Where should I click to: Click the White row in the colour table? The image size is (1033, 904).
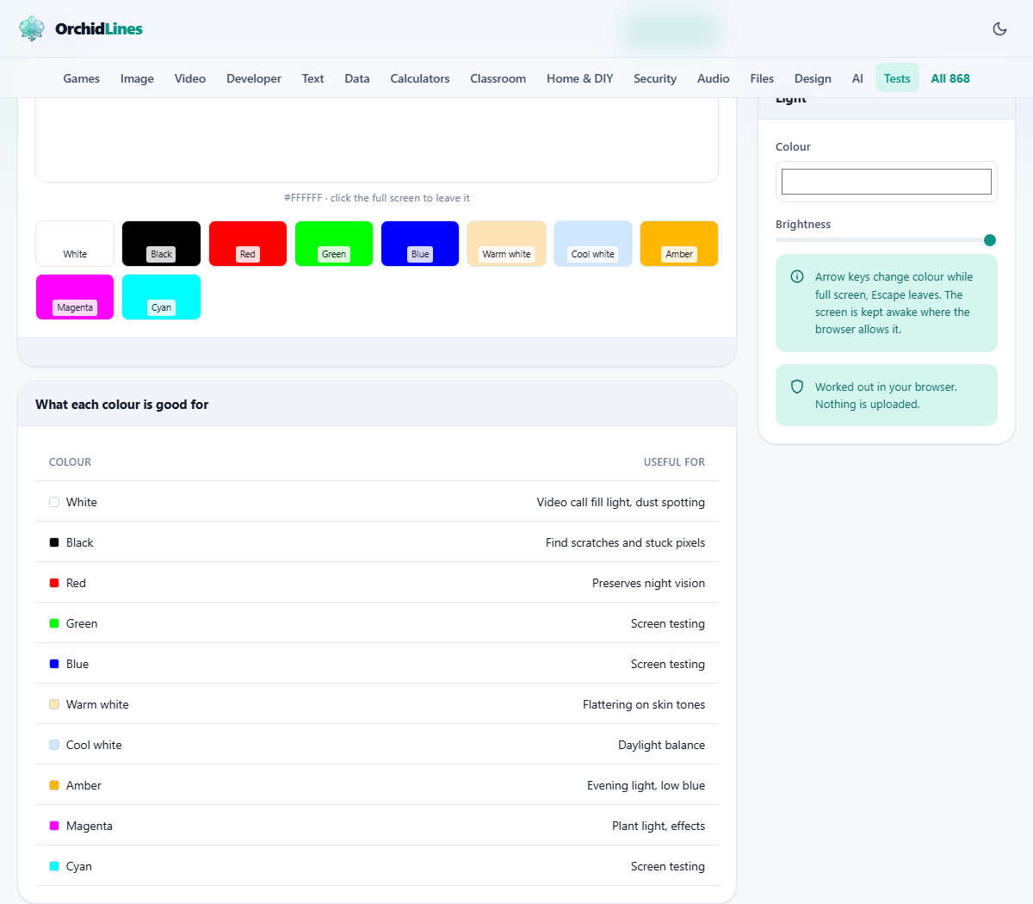[x=377, y=502]
